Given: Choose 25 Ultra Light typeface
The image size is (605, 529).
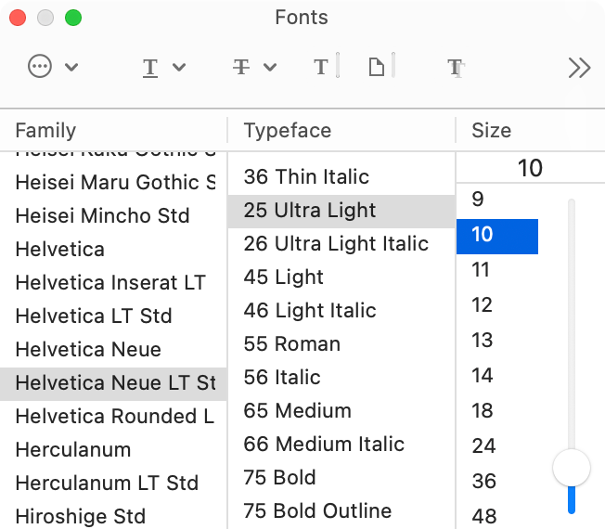Looking at the screenshot, I should tap(341, 211).
